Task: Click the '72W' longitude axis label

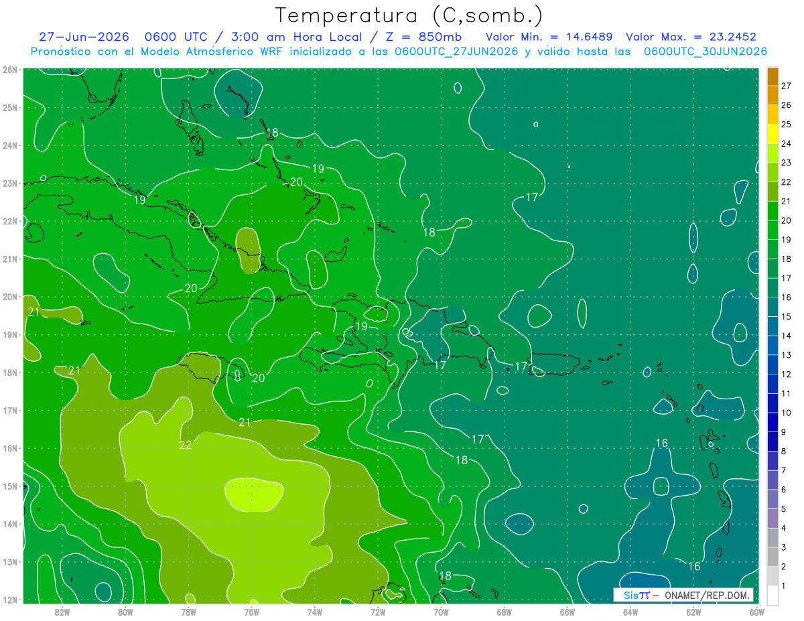Action: click(378, 612)
